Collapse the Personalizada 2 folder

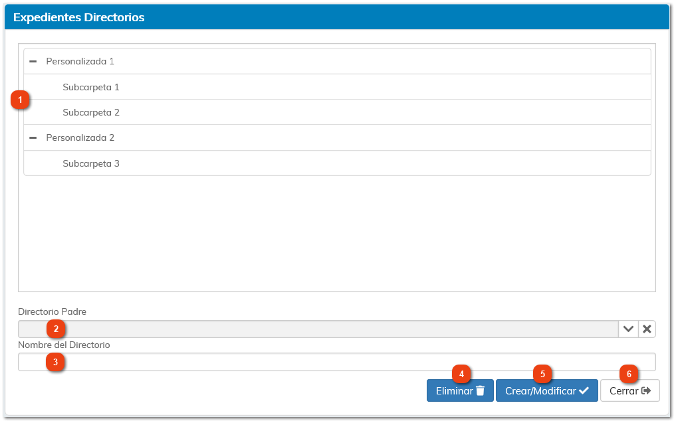(x=33, y=137)
